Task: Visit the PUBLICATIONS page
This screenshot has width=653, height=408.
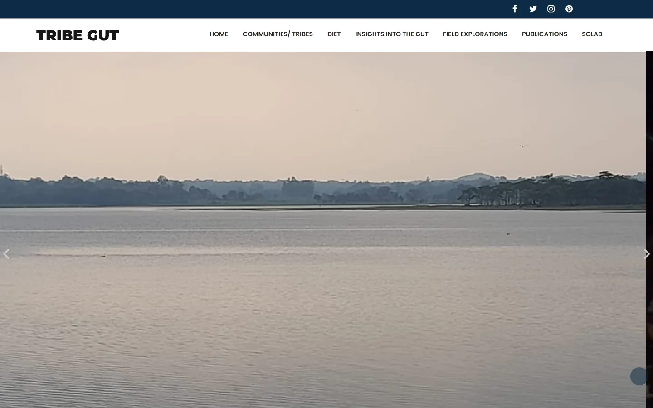Action: point(545,34)
